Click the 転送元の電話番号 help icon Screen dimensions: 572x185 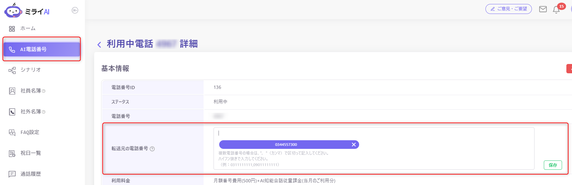(152, 149)
